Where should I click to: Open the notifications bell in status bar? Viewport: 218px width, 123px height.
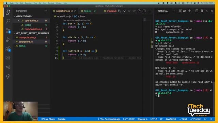(211, 119)
